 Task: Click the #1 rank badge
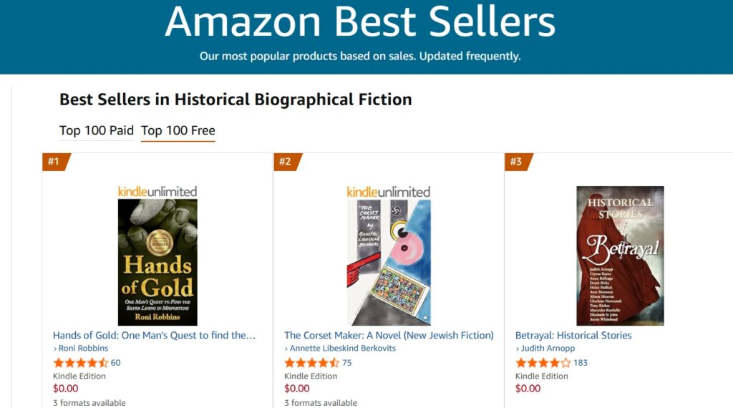(x=54, y=162)
